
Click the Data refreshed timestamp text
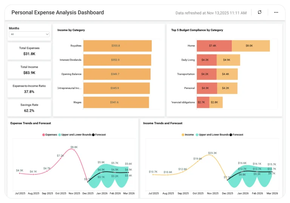[x=211, y=13]
